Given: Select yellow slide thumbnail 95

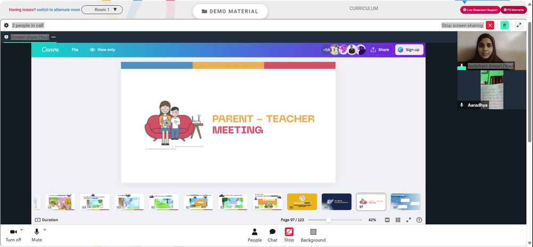Looking at the screenshot, I should pos(302,202).
